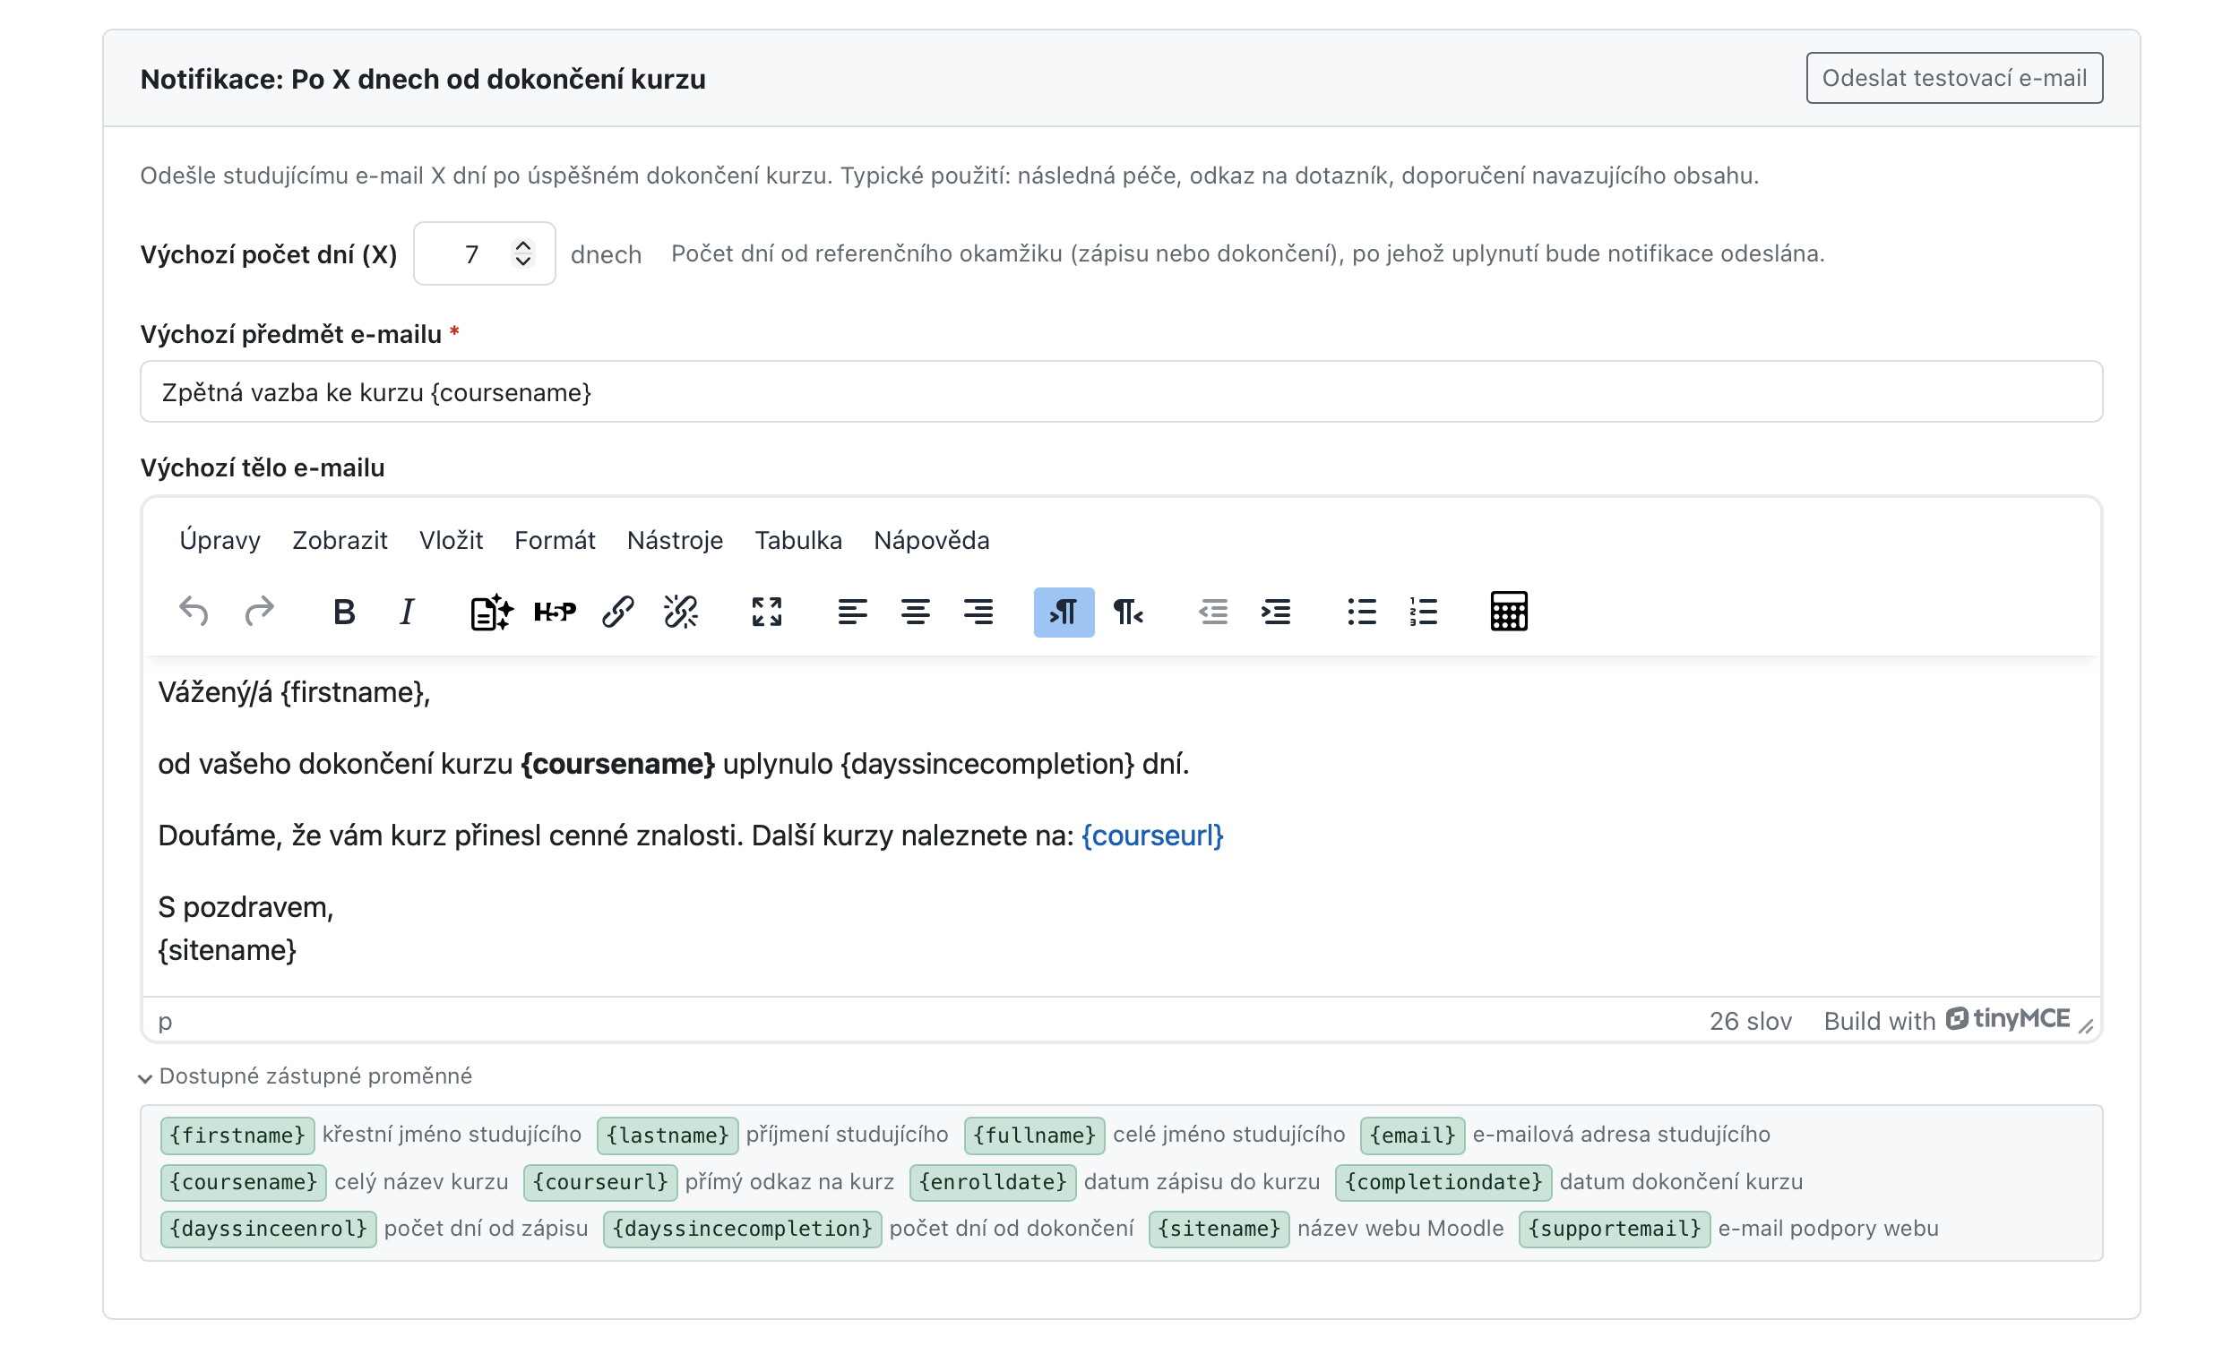Open the table insert icon
The width and height of the screenshot is (2240, 1354).
coord(1509,613)
